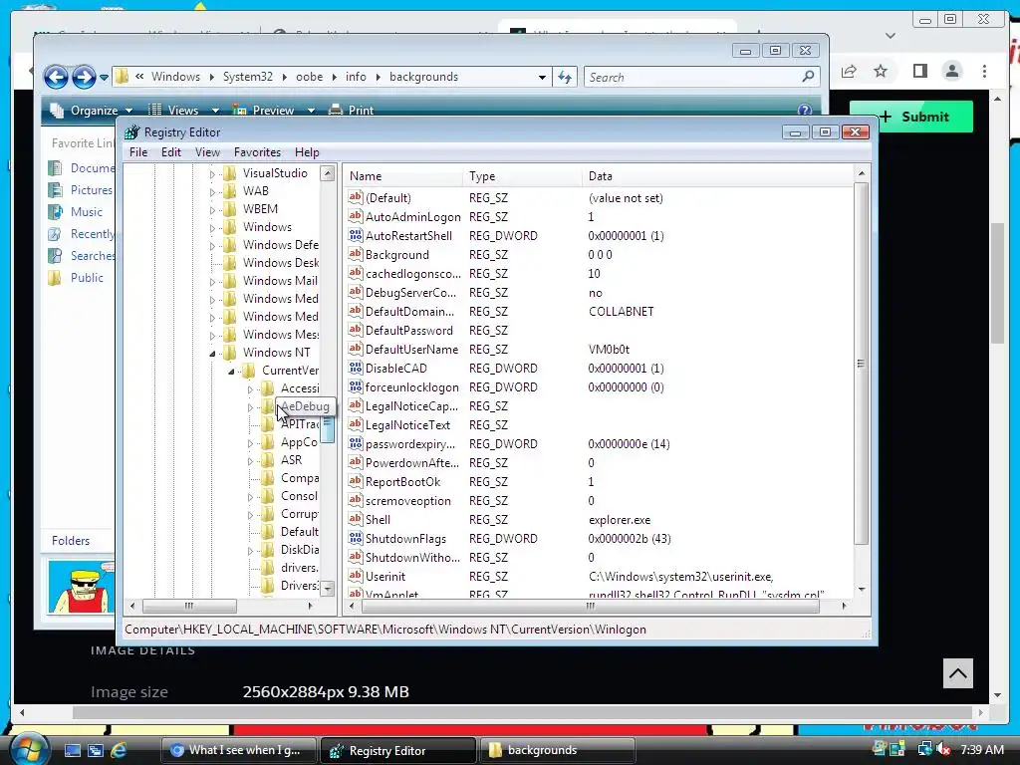Expand the Console registry key

pyautogui.click(x=250, y=497)
